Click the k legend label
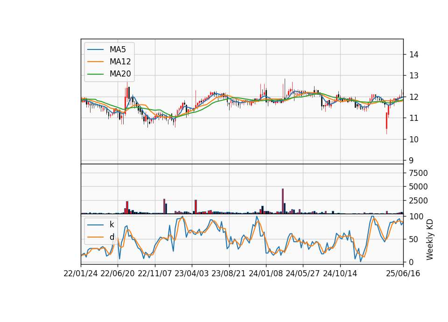 click(112, 224)
